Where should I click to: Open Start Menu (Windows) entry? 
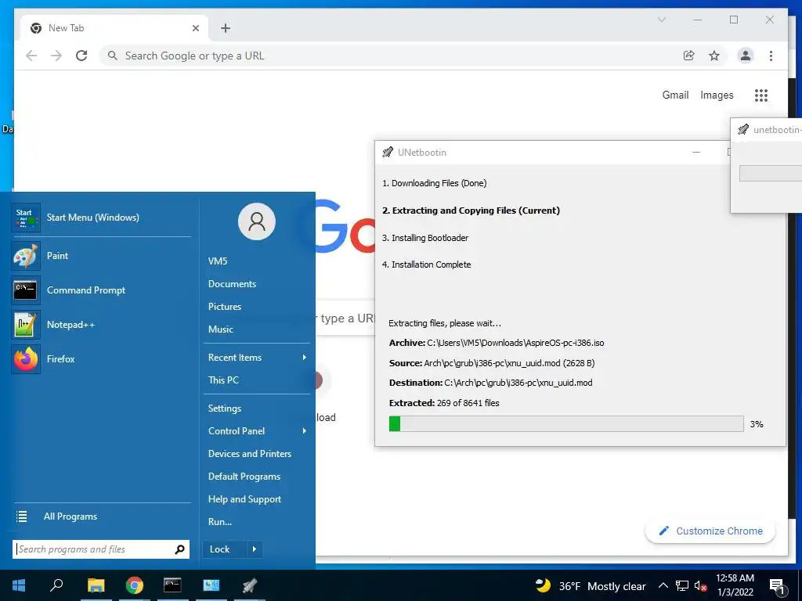click(x=101, y=218)
